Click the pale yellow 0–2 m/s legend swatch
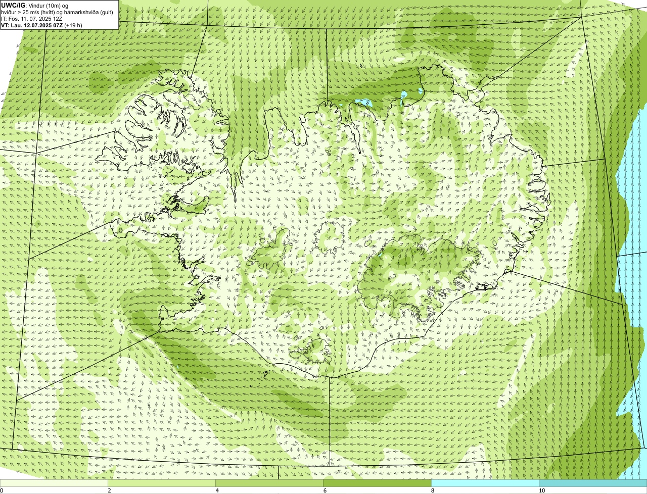The width and height of the screenshot is (647, 494). click(x=54, y=483)
